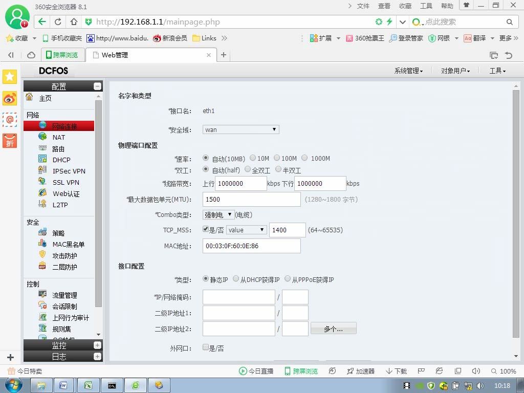This screenshot has width=524, height=393.
Task: Select 自动(half) duplex radio button
Action: (x=206, y=169)
